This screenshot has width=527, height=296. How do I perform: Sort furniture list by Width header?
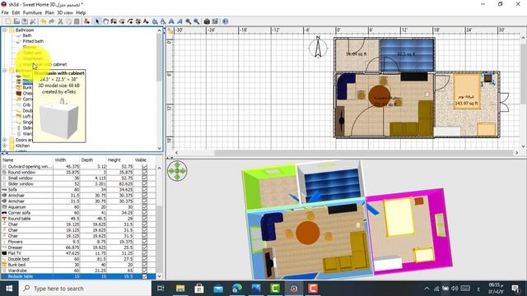point(67,160)
